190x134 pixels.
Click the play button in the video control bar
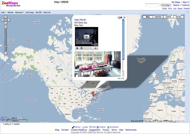(77, 48)
